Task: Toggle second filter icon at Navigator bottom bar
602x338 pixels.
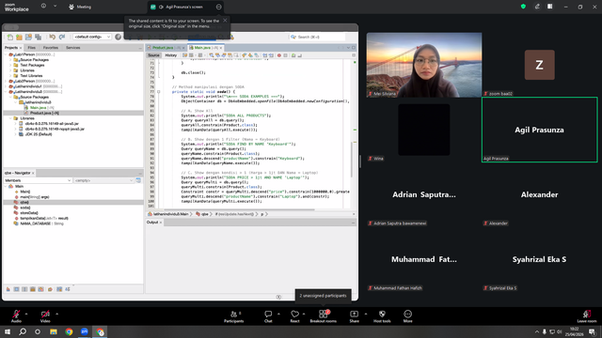Action: [x=17, y=289]
